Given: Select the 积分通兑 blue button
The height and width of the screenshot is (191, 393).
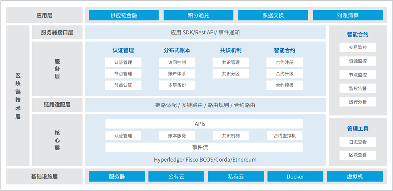Looking at the screenshot, I should [x=198, y=15].
